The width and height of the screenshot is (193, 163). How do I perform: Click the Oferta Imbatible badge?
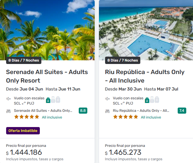point(23,131)
